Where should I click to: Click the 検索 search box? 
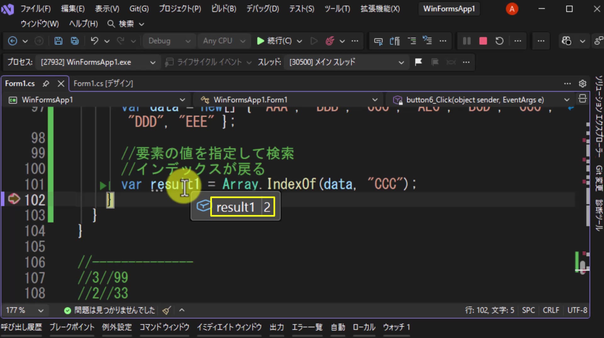(x=126, y=24)
